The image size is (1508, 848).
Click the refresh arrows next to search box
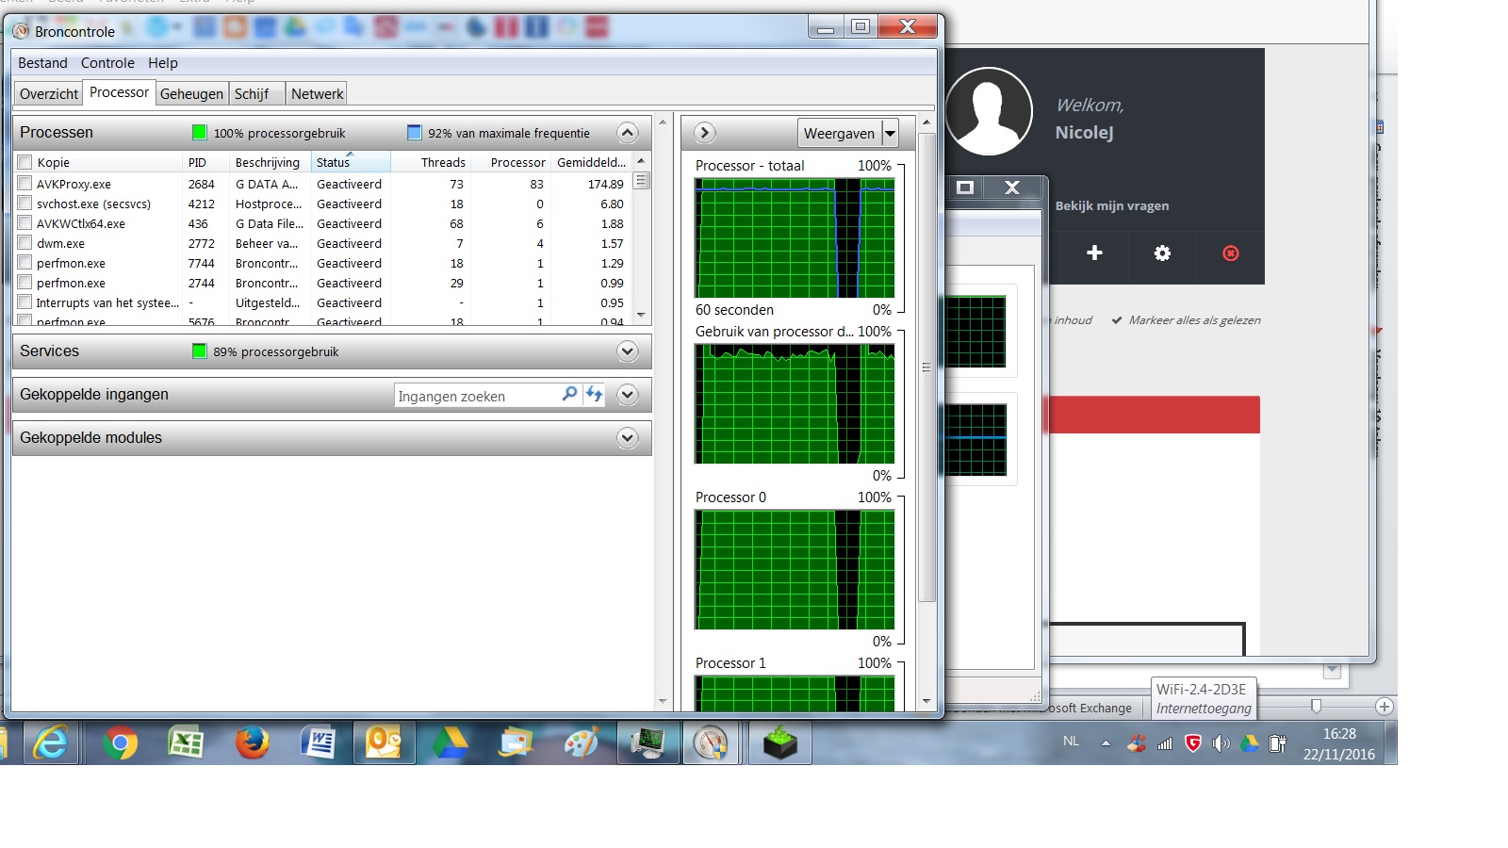(594, 395)
